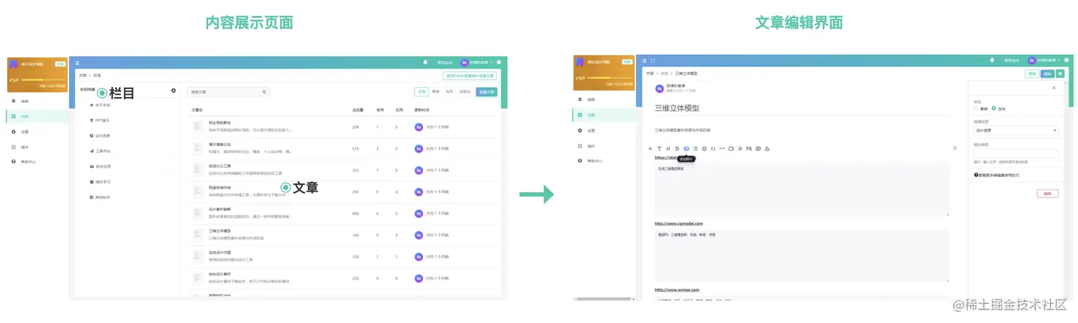Select the 发布 status radio button
This screenshot has width=1078, height=323.
pos(994,108)
